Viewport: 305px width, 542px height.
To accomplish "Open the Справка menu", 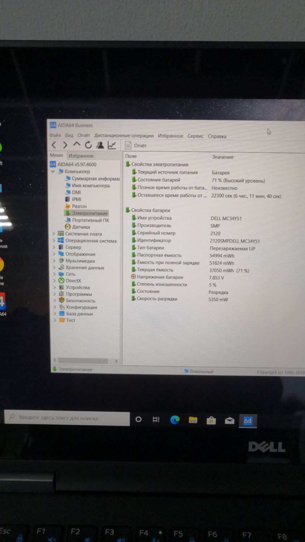I will [217, 136].
